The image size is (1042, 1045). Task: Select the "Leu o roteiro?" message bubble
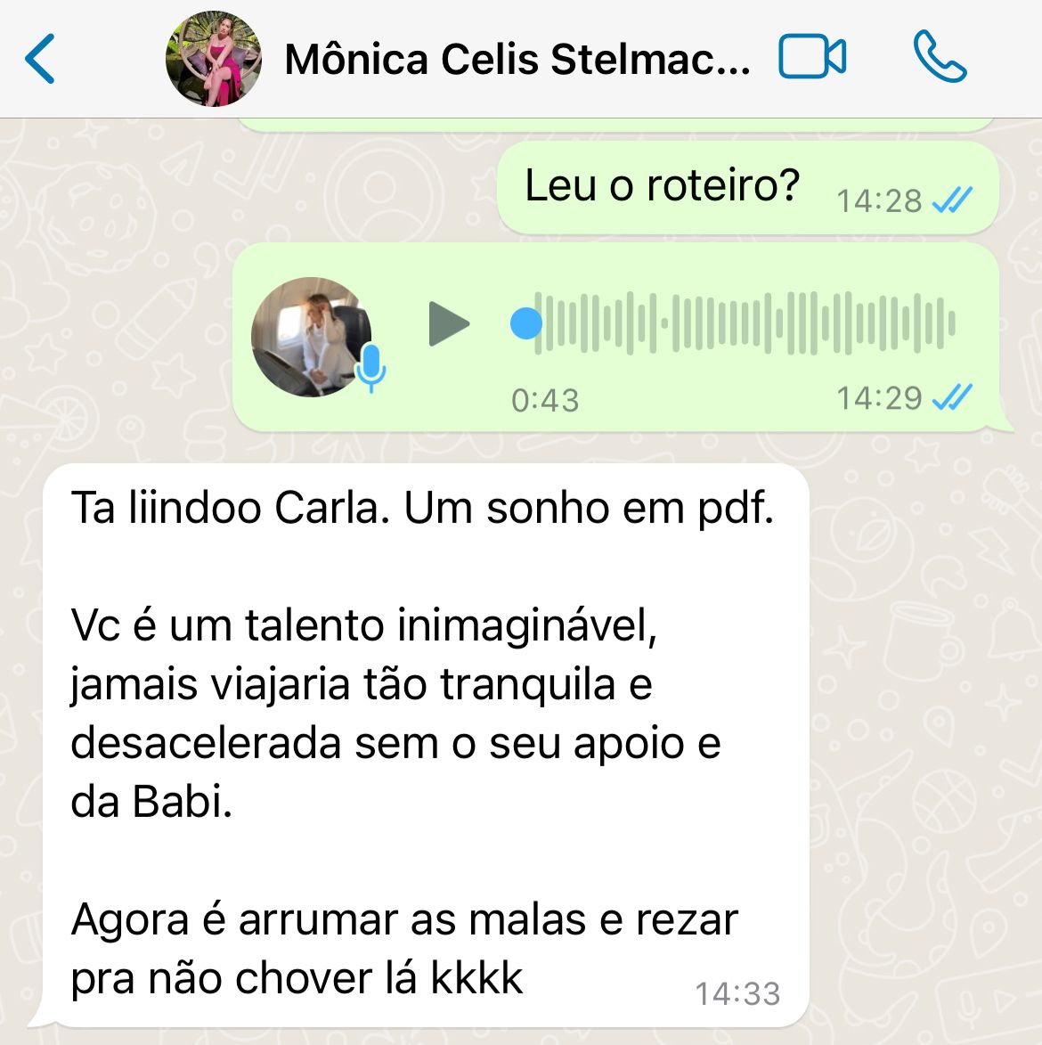tap(747, 188)
